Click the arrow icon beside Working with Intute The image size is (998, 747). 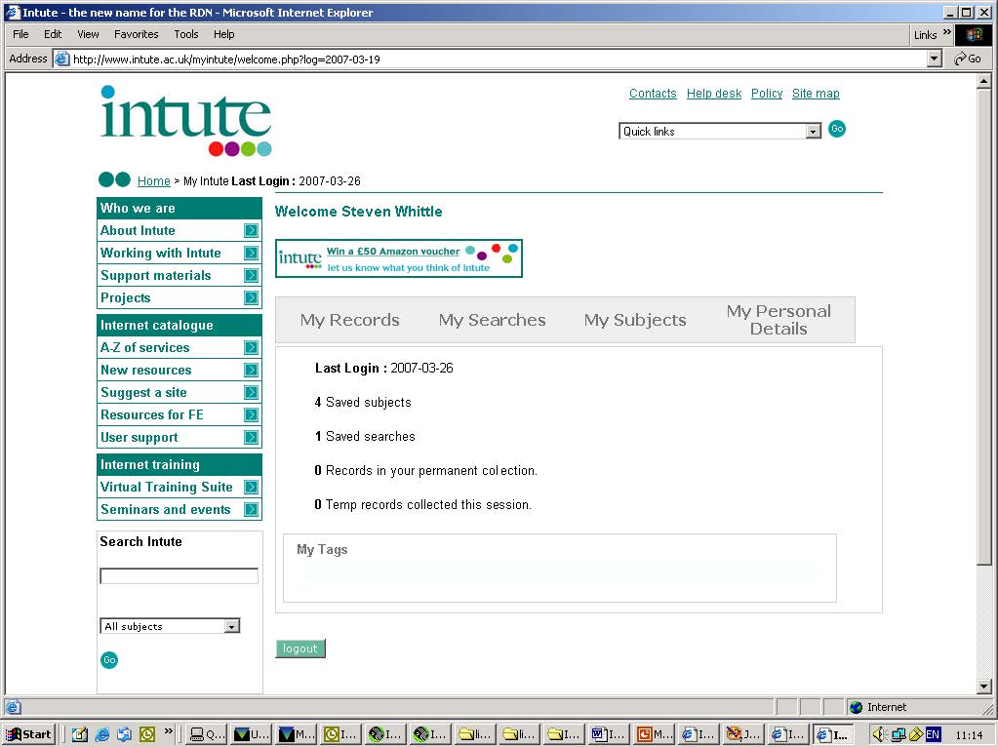pos(252,254)
